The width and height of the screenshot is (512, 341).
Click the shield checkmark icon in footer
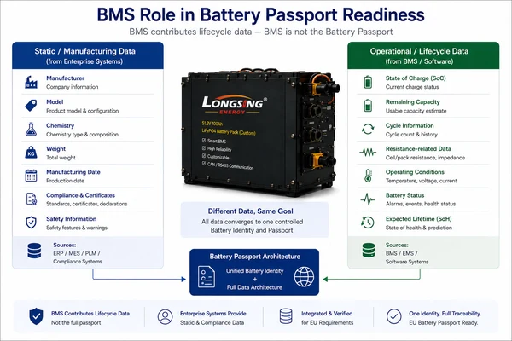click(36, 316)
